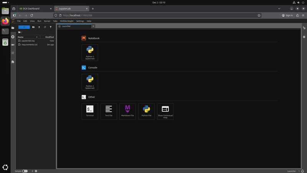Open a new Terminal from launcher
This screenshot has height=173, width=307.
[90, 111]
